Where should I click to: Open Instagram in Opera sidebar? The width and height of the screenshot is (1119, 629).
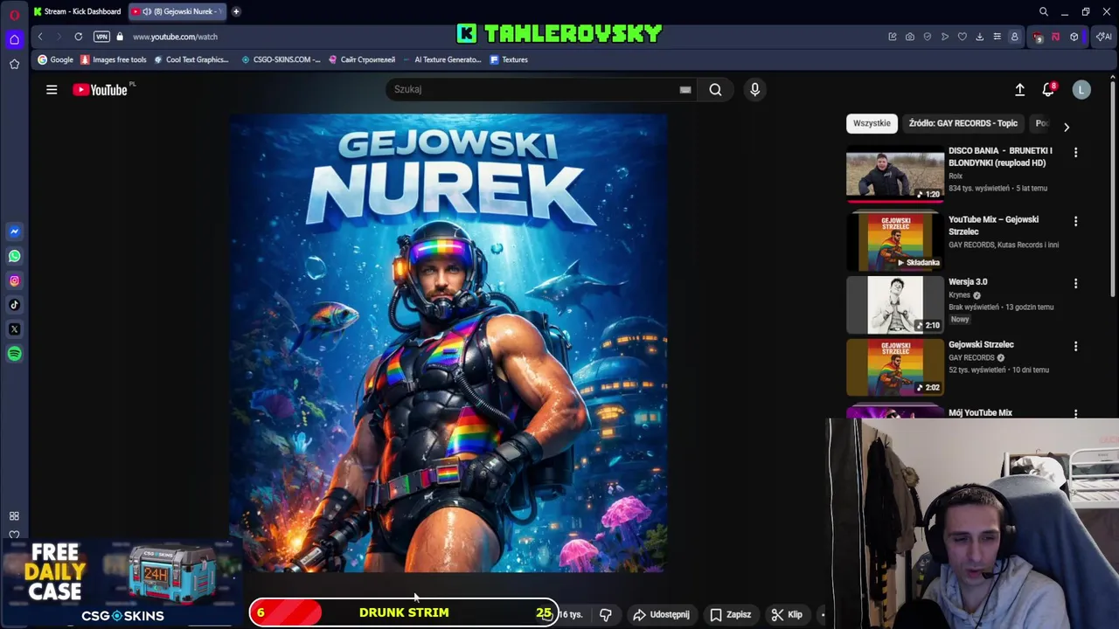[x=14, y=280]
